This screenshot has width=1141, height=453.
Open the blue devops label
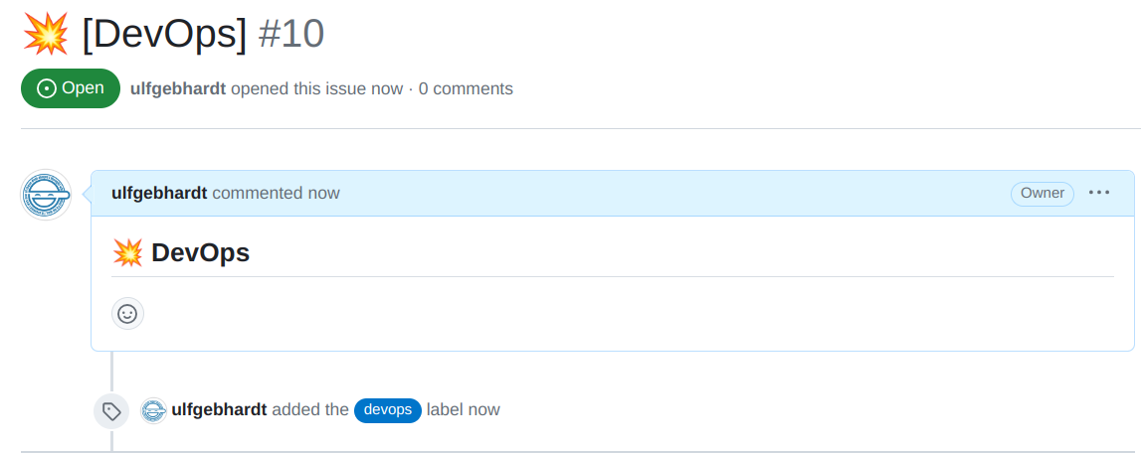(x=388, y=410)
